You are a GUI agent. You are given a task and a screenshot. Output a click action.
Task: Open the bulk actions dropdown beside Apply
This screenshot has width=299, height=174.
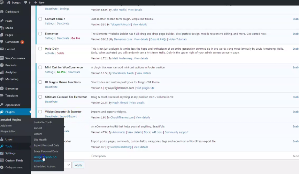[68, 165]
